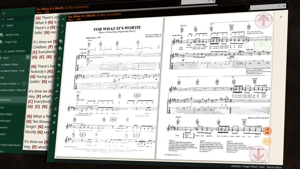
Task: Click the save disk icon in sidebar
Action: pos(55,116)
